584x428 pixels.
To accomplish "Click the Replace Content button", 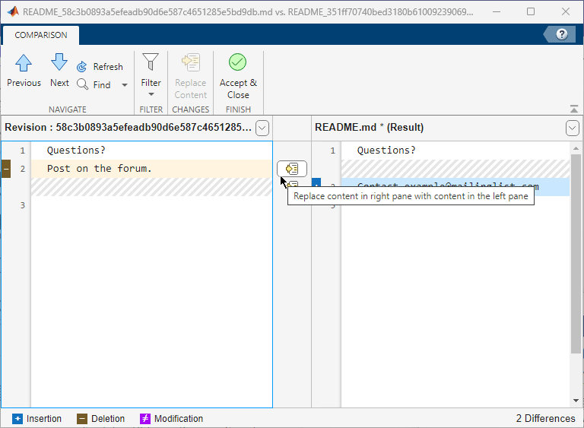I will [x=190, y=76].
